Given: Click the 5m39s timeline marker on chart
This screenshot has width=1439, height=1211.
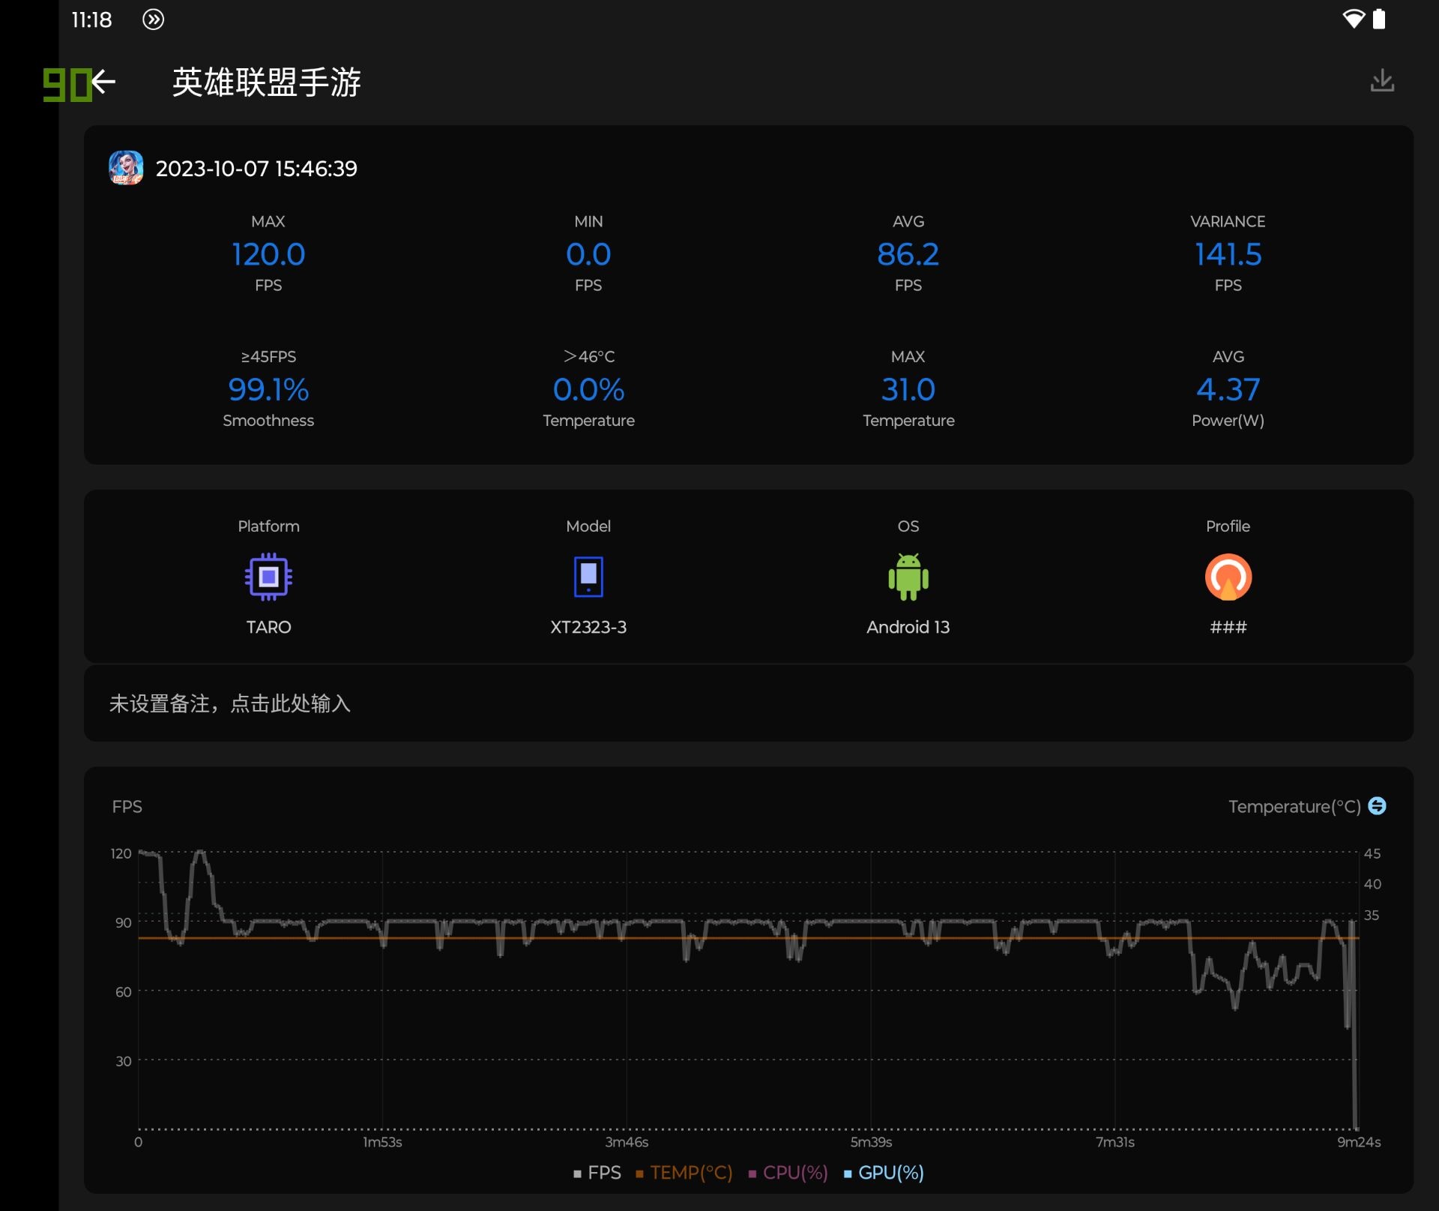Looking at the screenshot, I should point(871,1142).
